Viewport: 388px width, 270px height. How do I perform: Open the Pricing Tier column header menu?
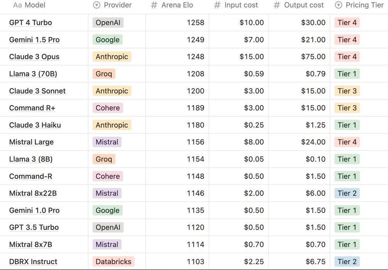pyautogui.click(x=364, y=5)
